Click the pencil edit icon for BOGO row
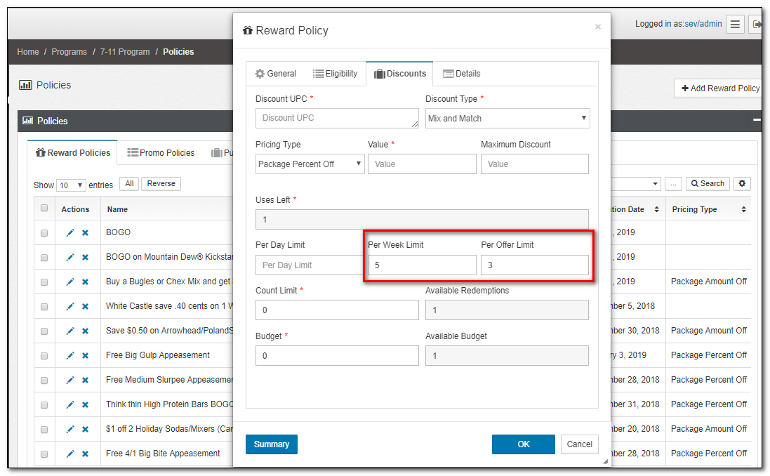770x476 pixels. [70, 232]
